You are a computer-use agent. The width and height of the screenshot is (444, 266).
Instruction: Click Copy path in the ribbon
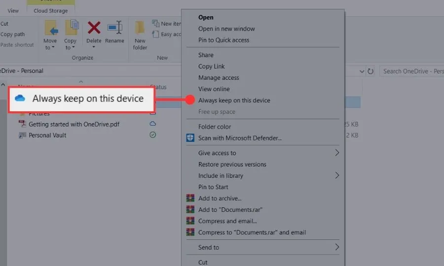click(12, 34)
